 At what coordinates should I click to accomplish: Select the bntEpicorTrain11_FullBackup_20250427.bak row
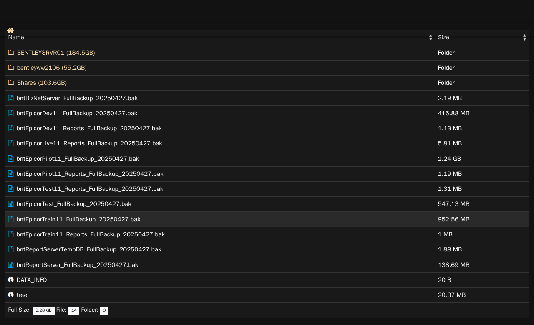[267, 219]
